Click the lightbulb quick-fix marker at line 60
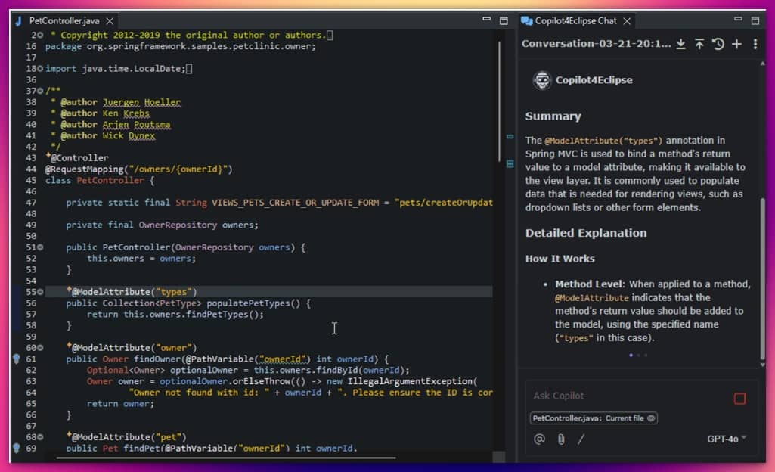The height and width of the screenshot is (472, 775). point(17,359)
